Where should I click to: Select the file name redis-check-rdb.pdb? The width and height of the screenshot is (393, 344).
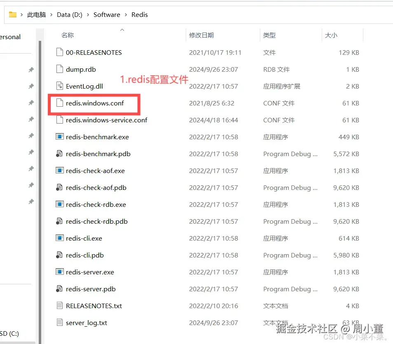tap(97, 221)
